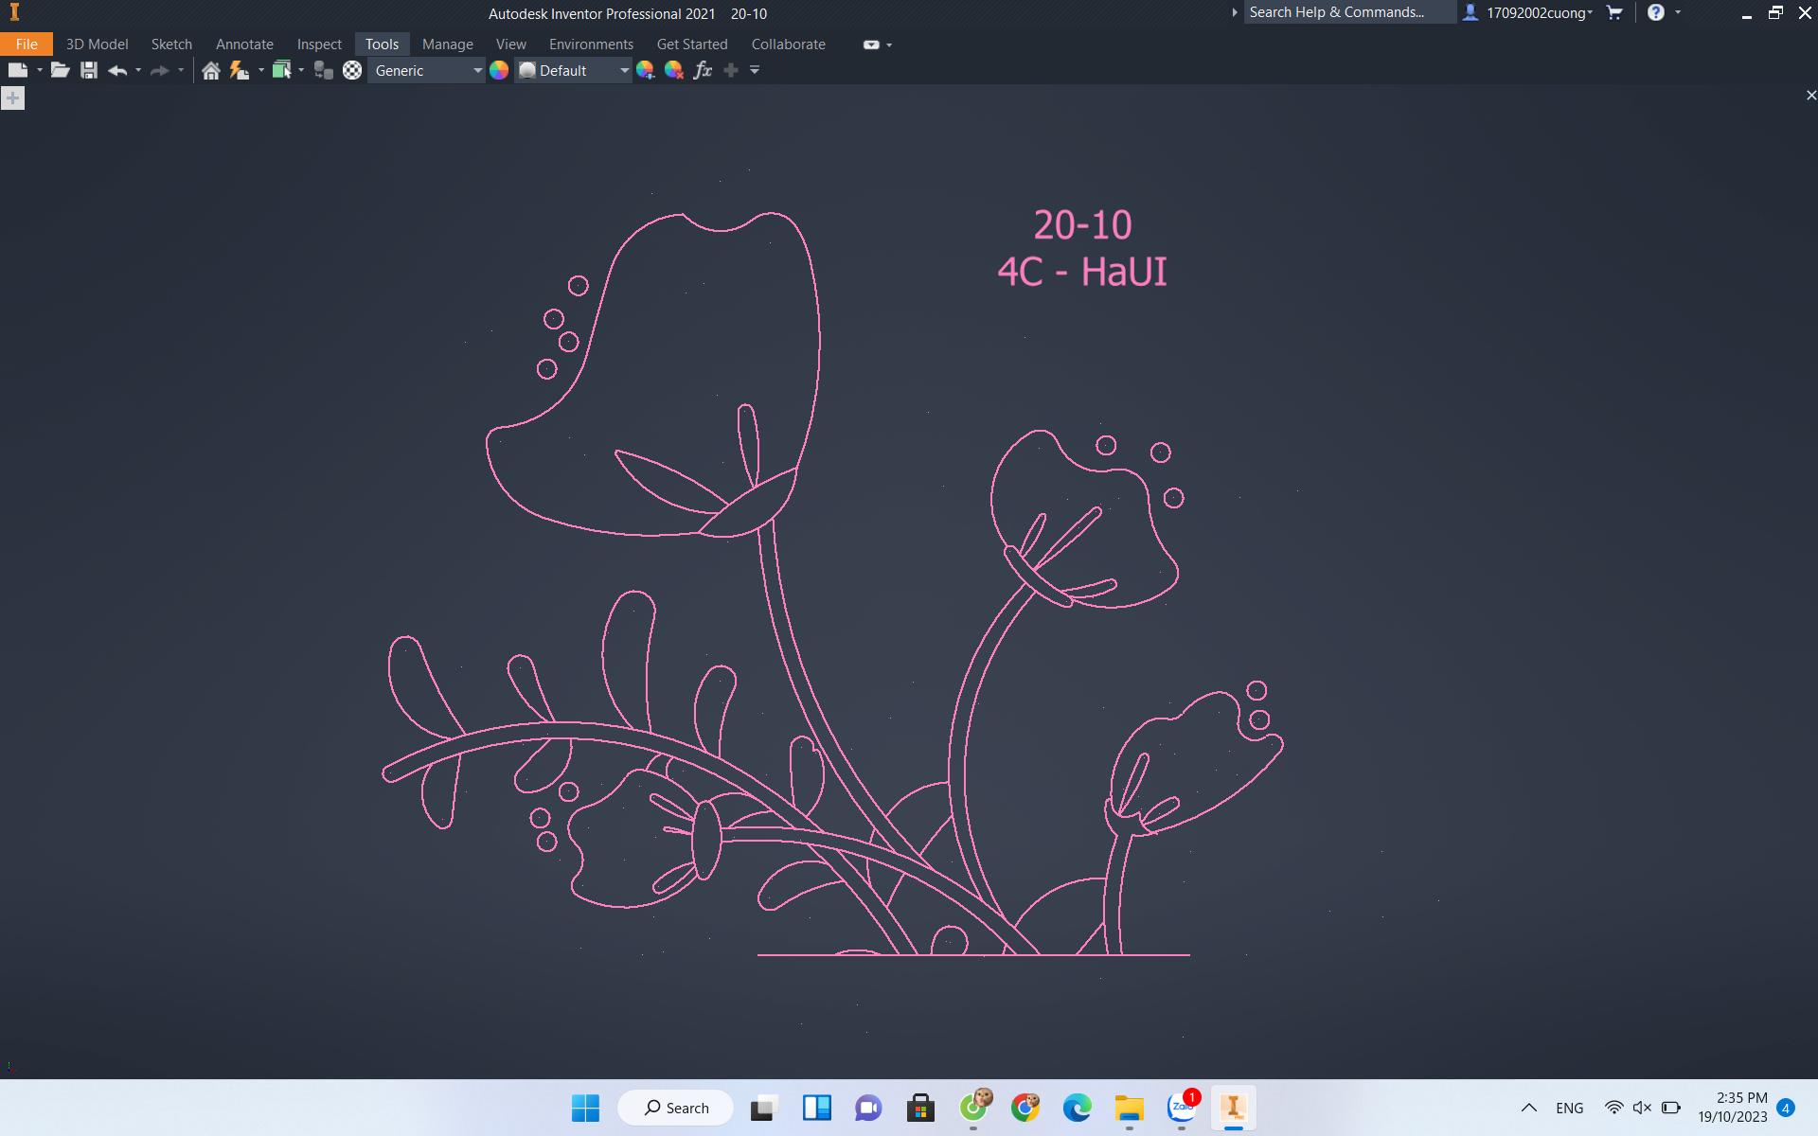The width and height of the screenshot is (1818, 1136).
Task: Open the Autodesk shopping cart icon
Action: (x=1615, y=12)
